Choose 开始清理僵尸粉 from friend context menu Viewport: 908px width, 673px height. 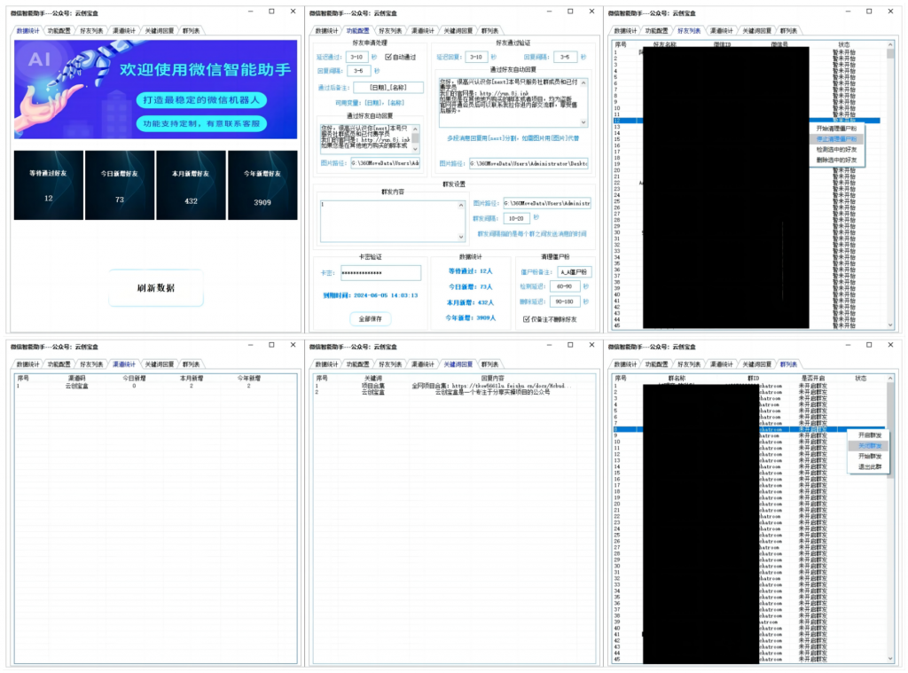836,129
